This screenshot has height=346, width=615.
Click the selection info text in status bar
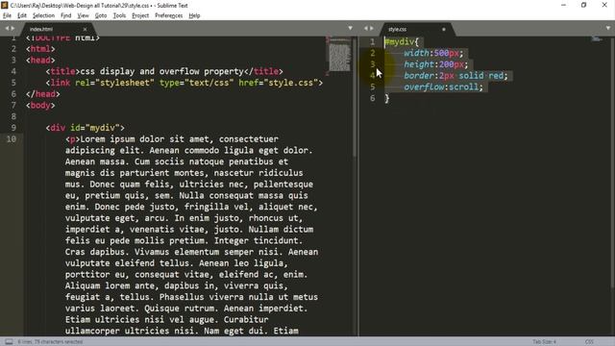[50, 342]
